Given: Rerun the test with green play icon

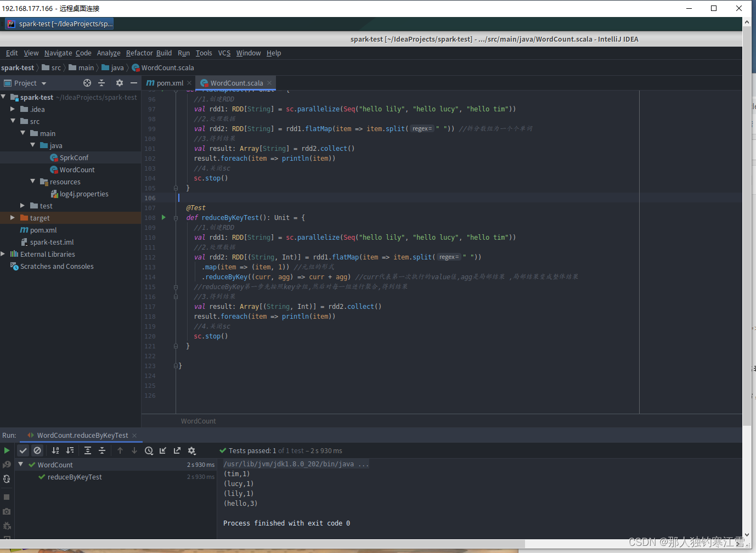Looking at the screenshot, I should tap(7, 450).
